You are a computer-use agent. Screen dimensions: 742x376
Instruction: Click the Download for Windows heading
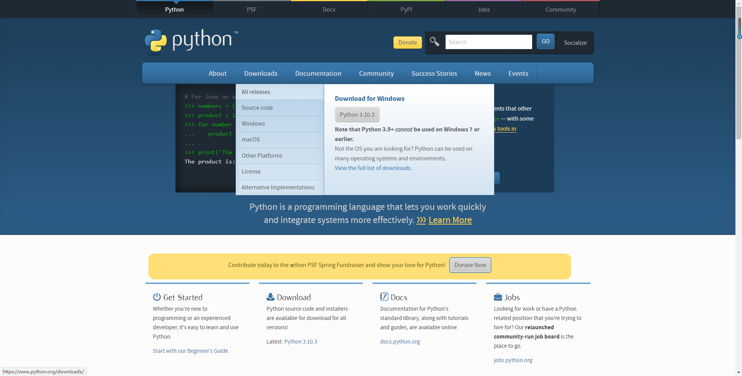[x=369, y=99]
